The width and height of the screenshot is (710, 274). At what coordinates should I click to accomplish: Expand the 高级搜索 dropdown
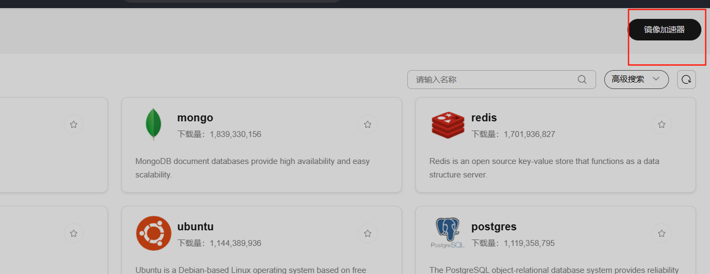click(637, 79)
